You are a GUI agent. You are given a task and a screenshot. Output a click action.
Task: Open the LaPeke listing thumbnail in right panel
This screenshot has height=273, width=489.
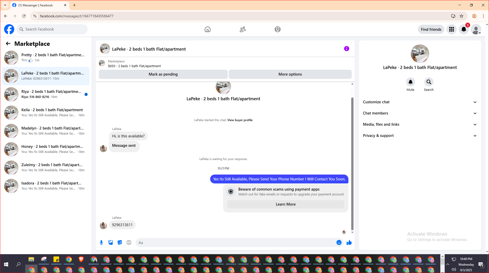420,54
